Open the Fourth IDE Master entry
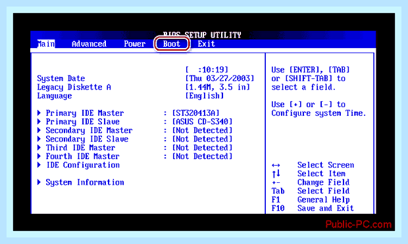Image resolution: width=408 pixels, height=244 pixels. pyautogui.click(x=83, y=157)
